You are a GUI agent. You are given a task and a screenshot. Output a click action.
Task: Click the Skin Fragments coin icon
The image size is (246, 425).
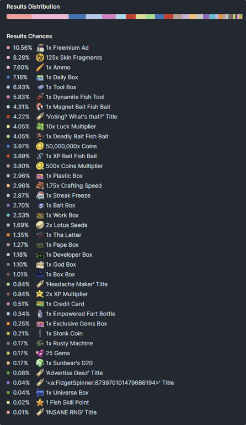(x=40, y=58)
